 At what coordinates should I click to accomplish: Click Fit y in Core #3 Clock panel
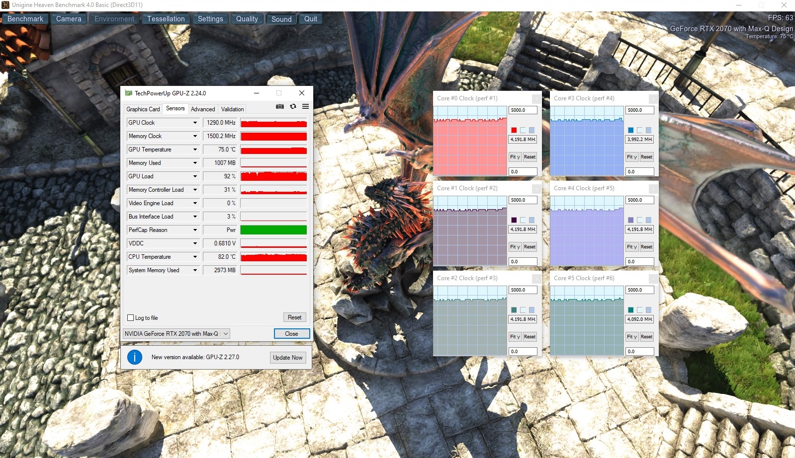point(632,157)
